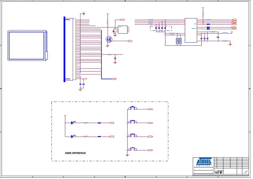Select the projection symbol in the title block
This screenshot has height=179, width=253.
point(219,173)
